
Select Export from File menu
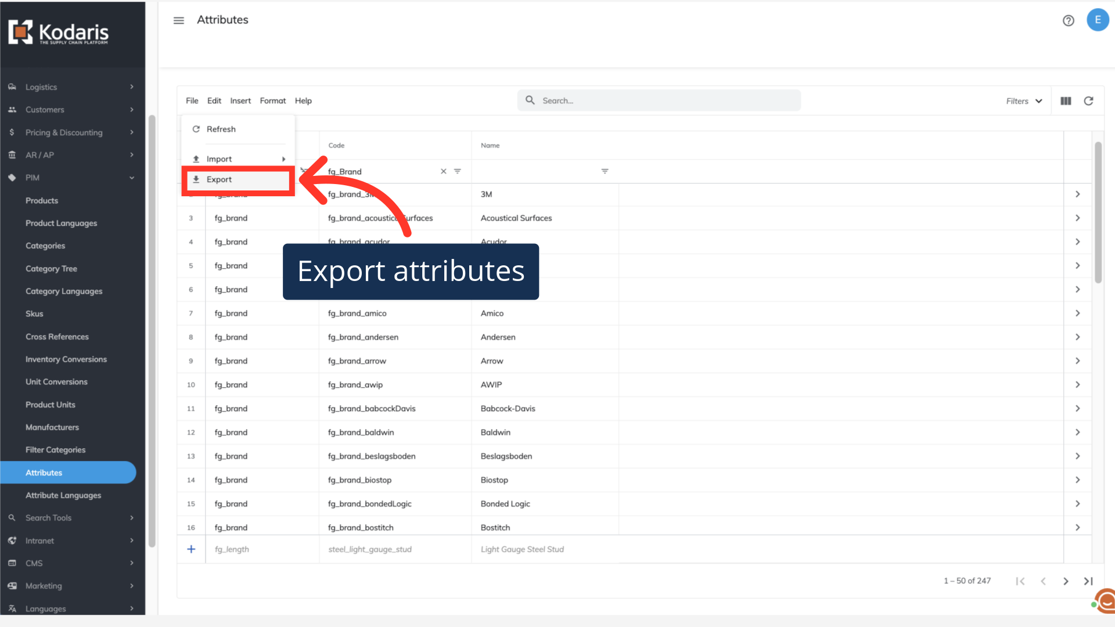(x=220, y=179)
